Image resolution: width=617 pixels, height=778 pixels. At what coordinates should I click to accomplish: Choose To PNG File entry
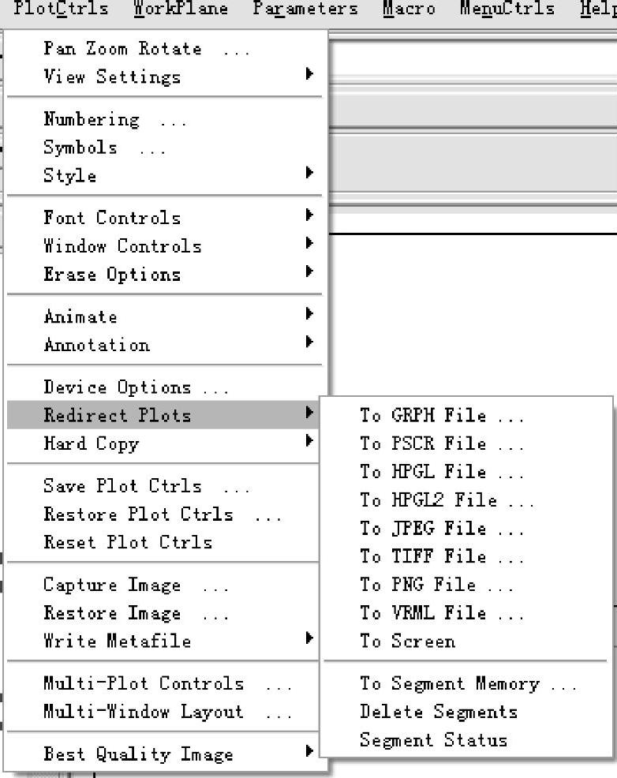coord(466,585)
